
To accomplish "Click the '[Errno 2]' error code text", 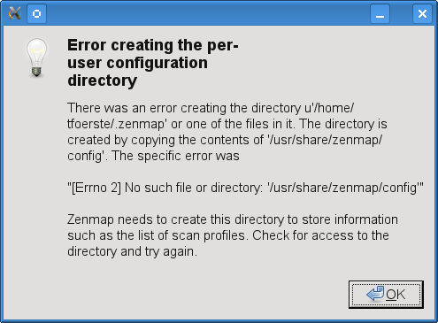I will click(x=96, y=188).
